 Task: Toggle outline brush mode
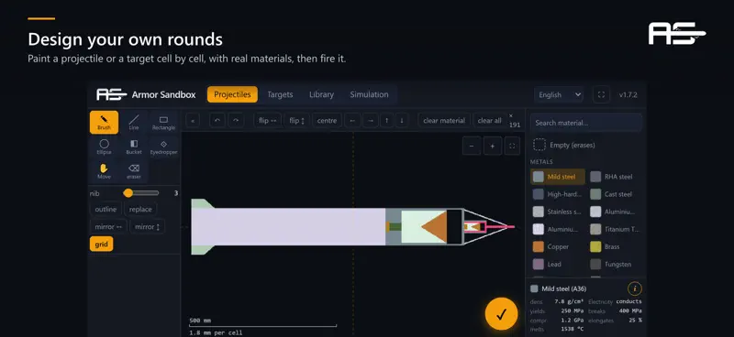(x=106, y=210)
